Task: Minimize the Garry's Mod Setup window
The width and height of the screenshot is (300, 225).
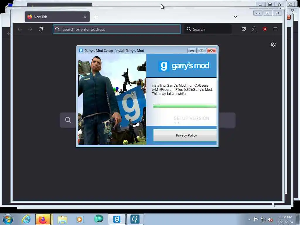Action: tap(192, 50)
